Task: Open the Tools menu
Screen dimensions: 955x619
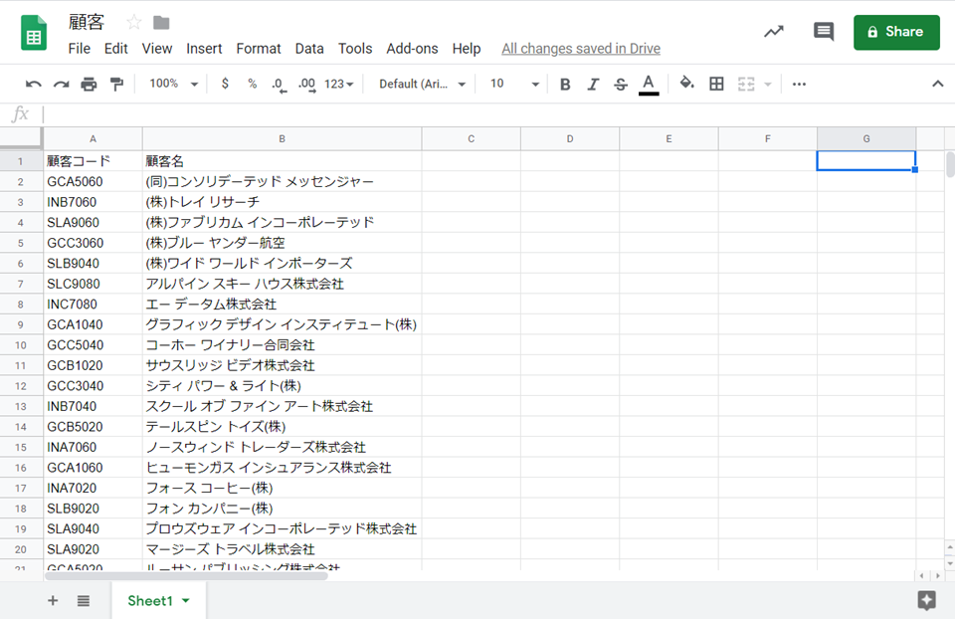Action: pyautogui.click(x=355, y=49)
